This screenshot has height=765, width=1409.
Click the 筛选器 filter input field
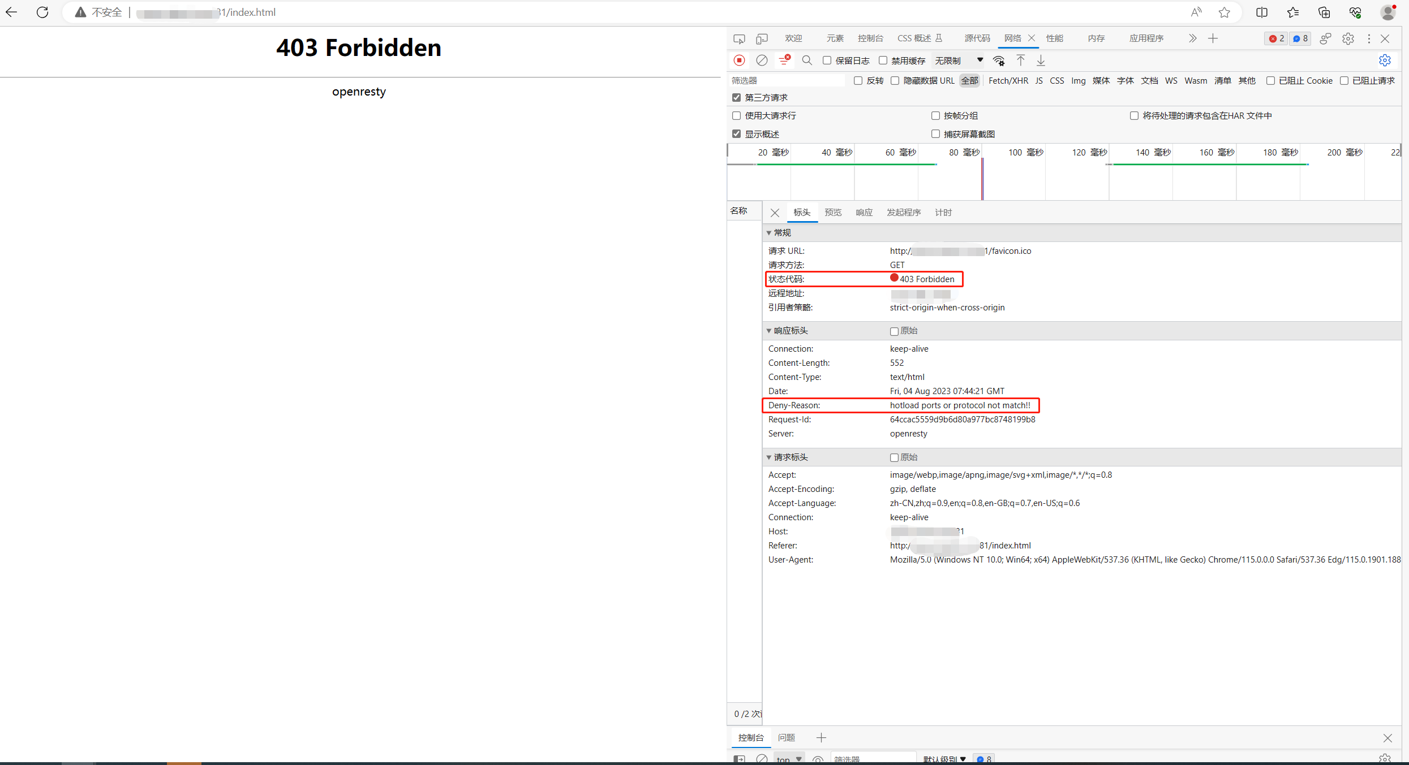787,80
